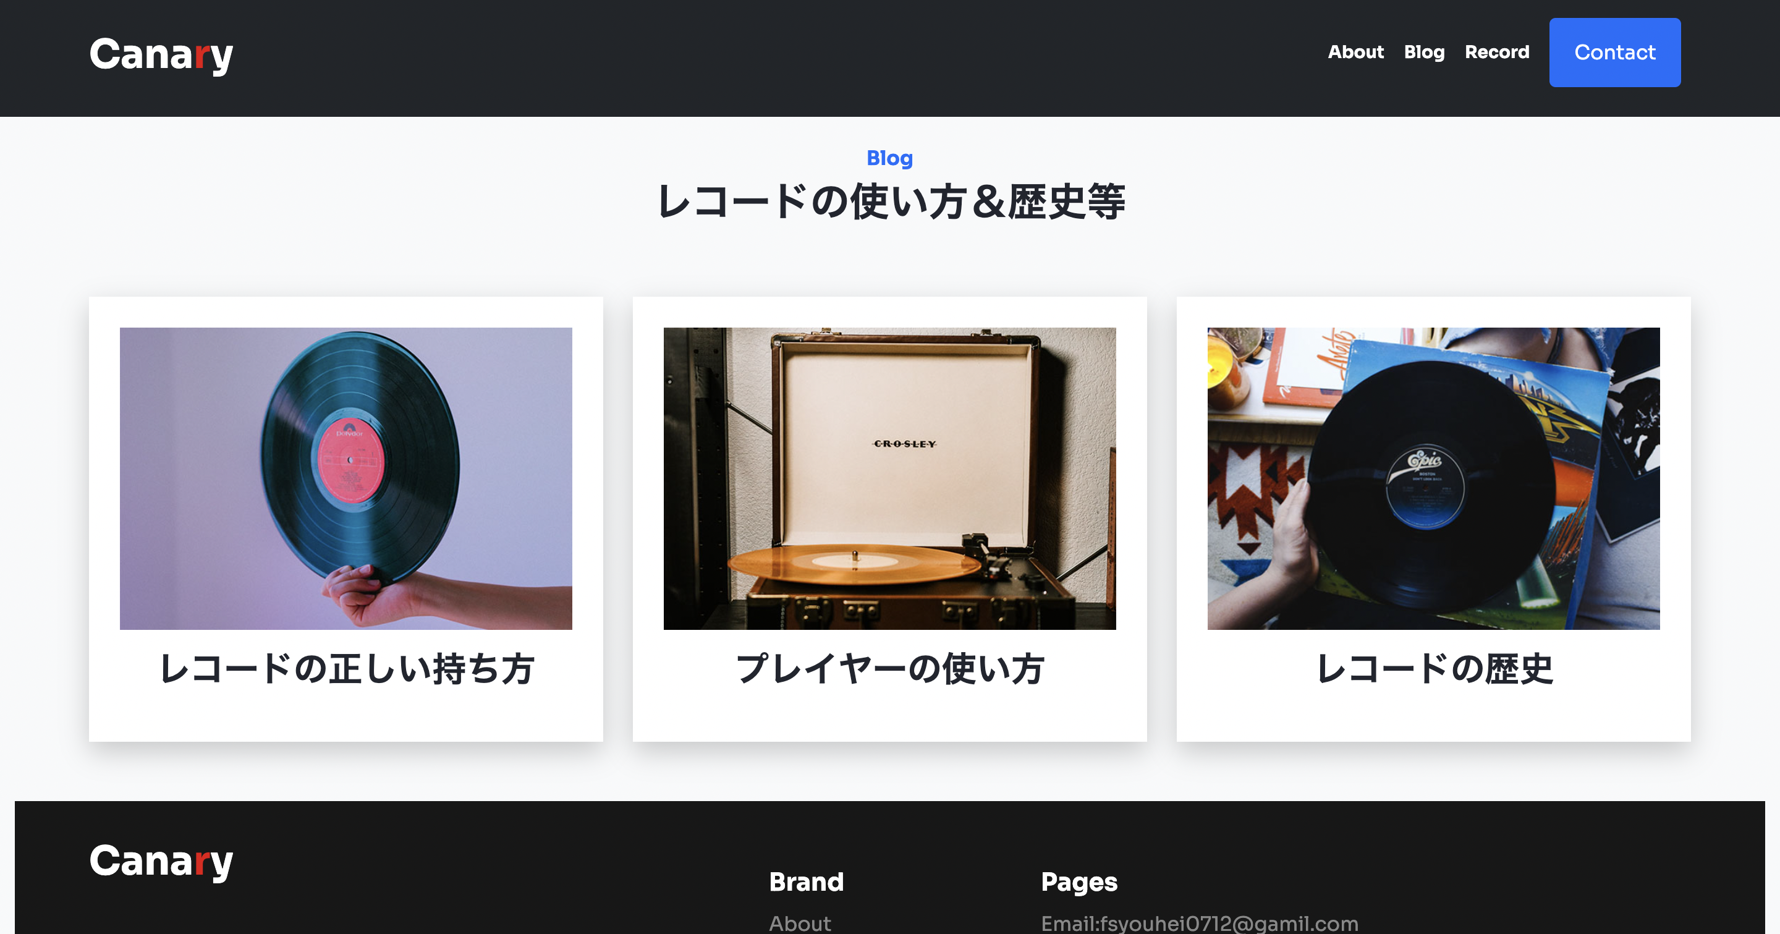Click the レコードの使い方＆歴史等 heading
The width and height of the screenshot is (1780, 934).
890,202
